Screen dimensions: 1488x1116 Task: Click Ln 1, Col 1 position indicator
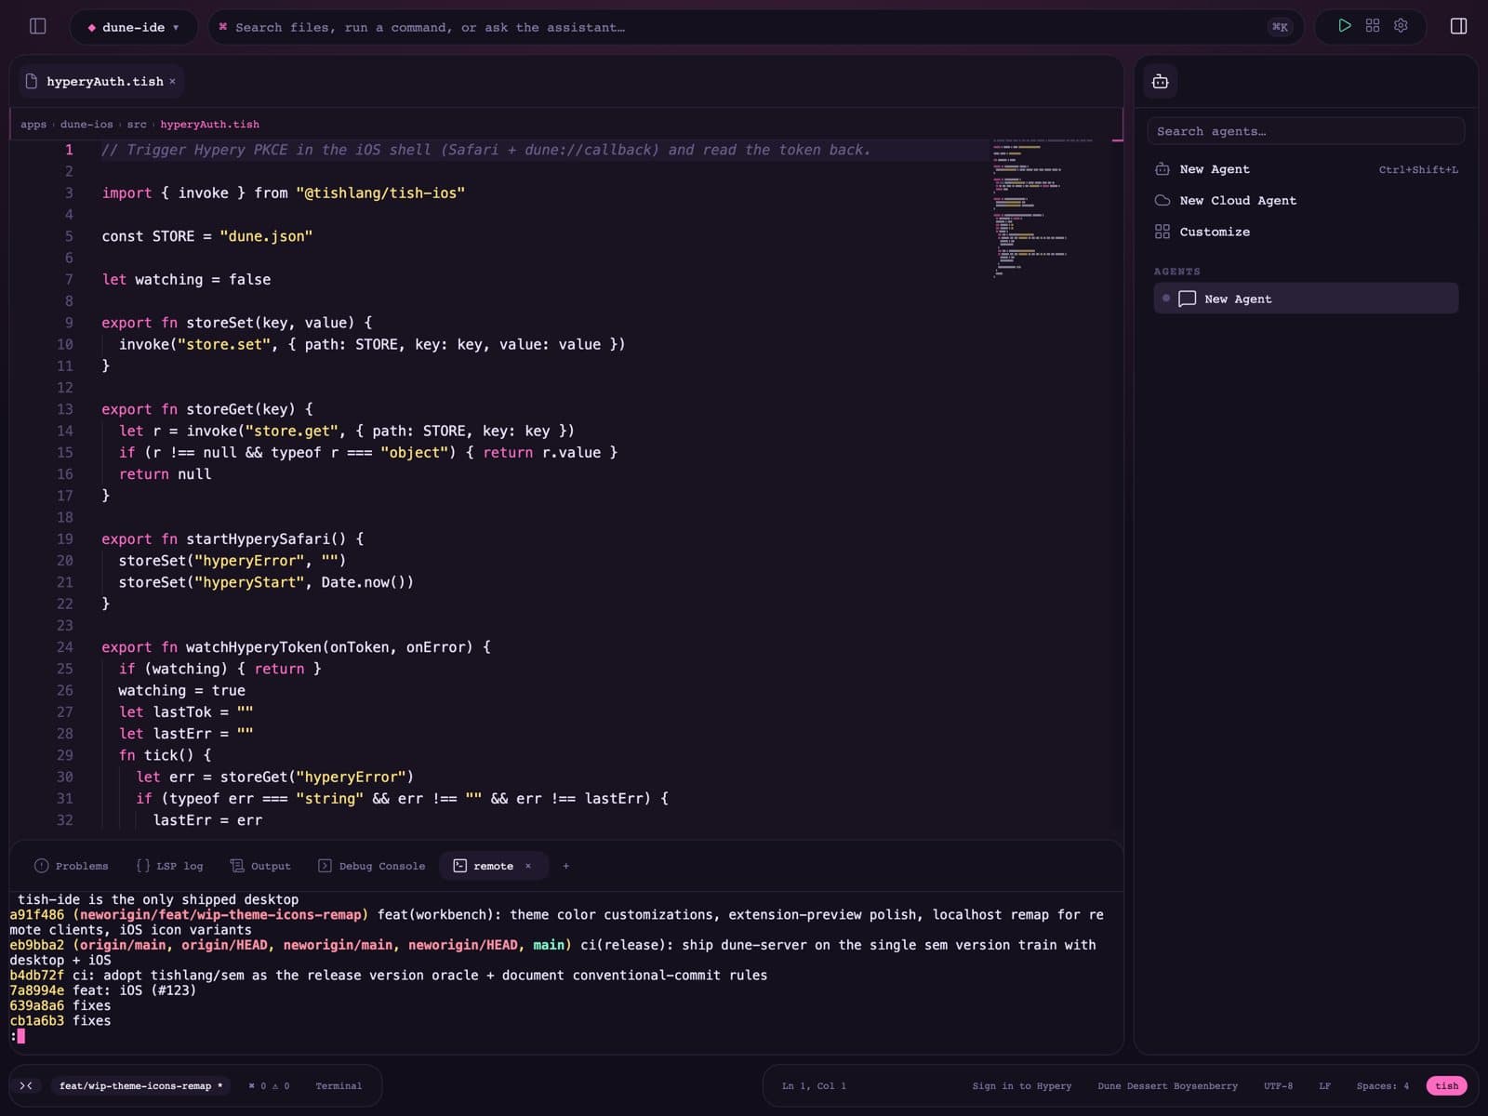pos(814,1085)
